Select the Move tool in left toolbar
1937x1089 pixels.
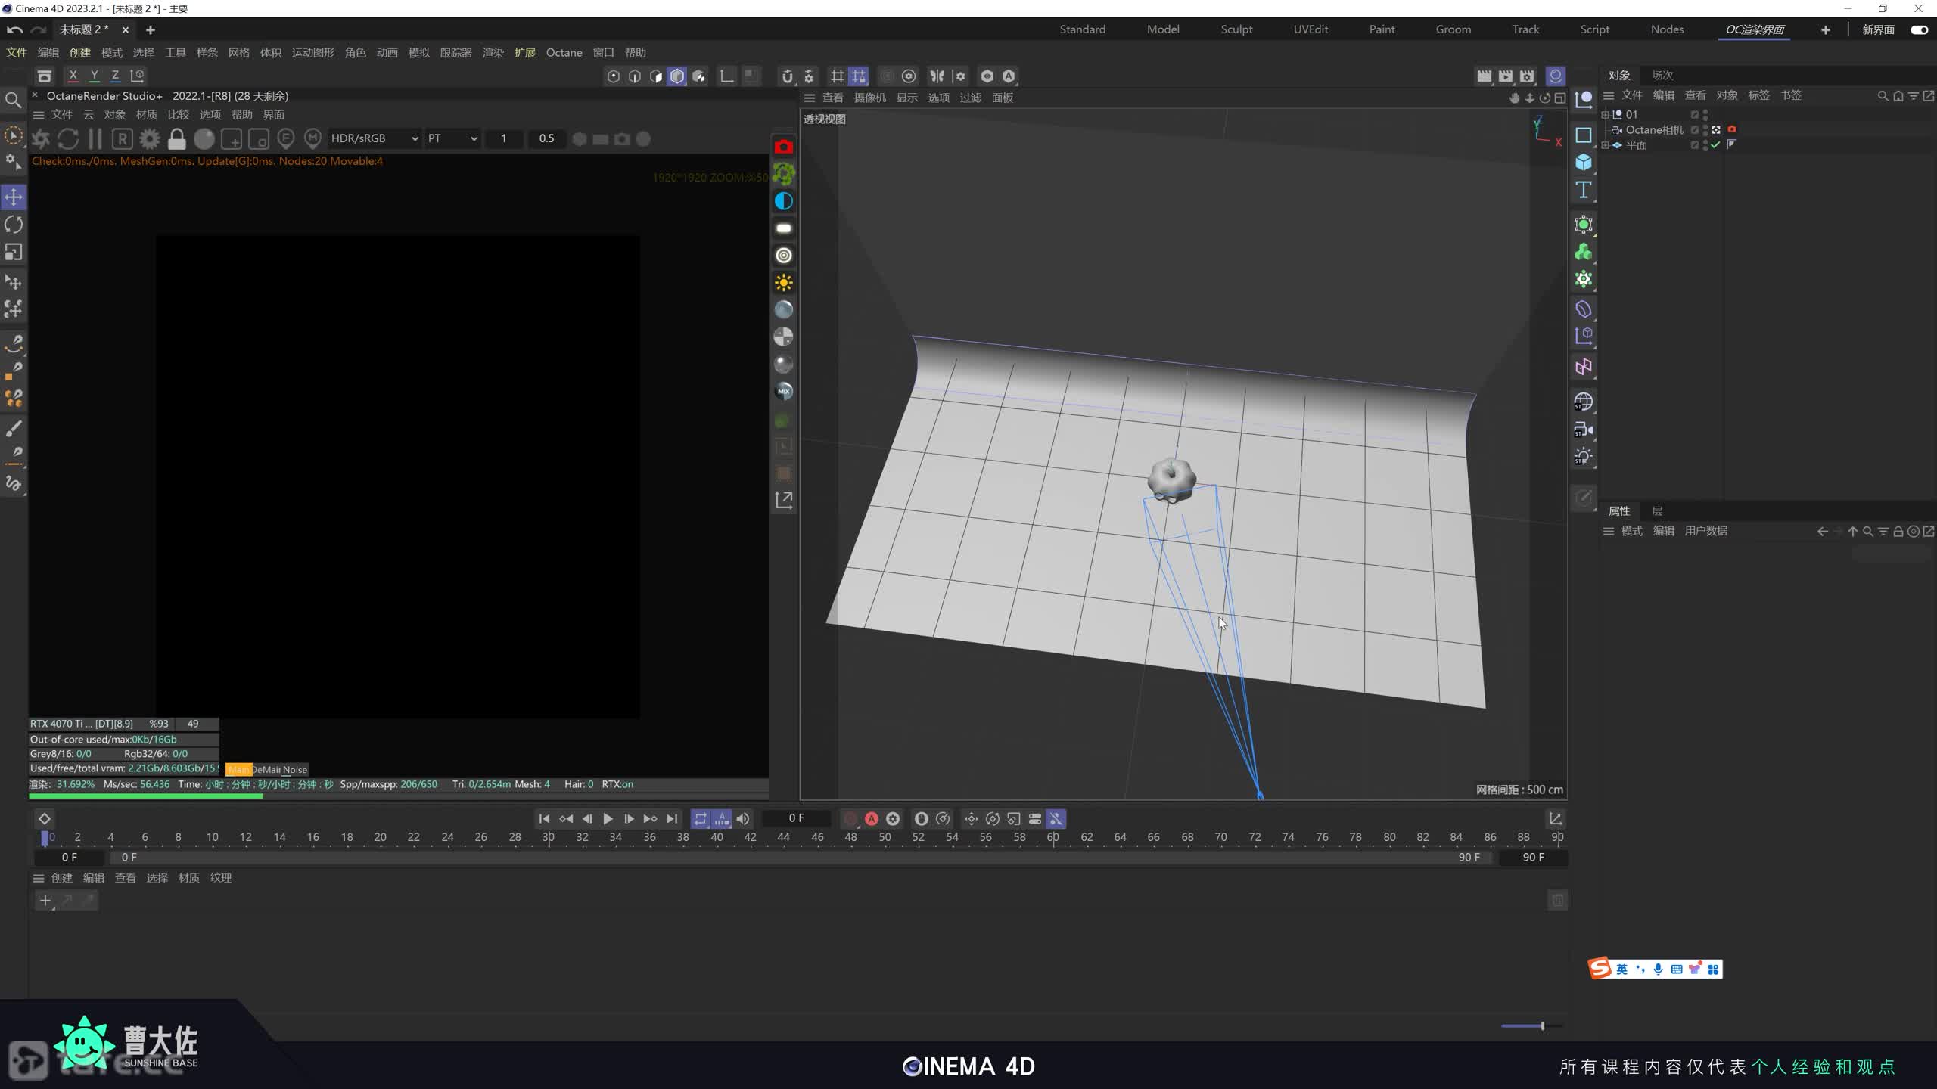click(x=13, y=196)
